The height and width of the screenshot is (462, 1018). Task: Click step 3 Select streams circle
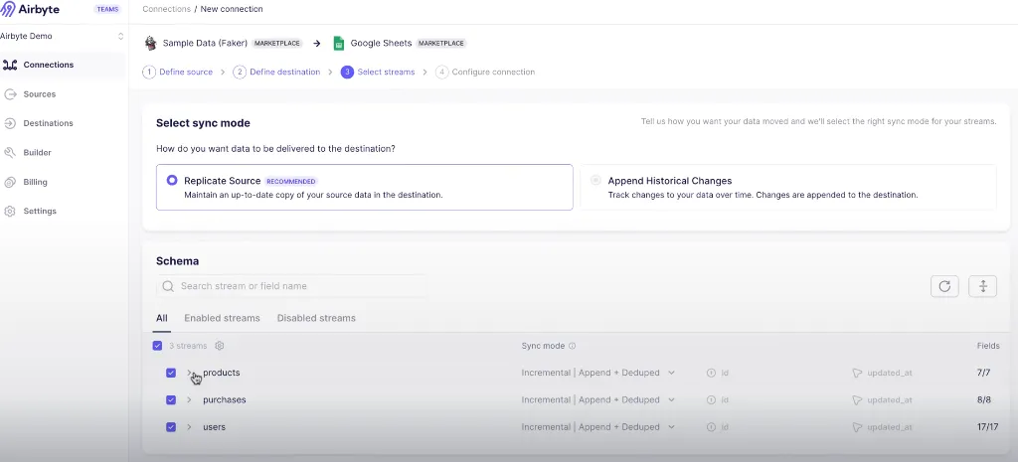347,72
